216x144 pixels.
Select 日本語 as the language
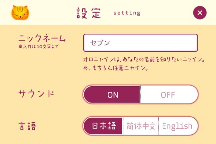(103, 126)
